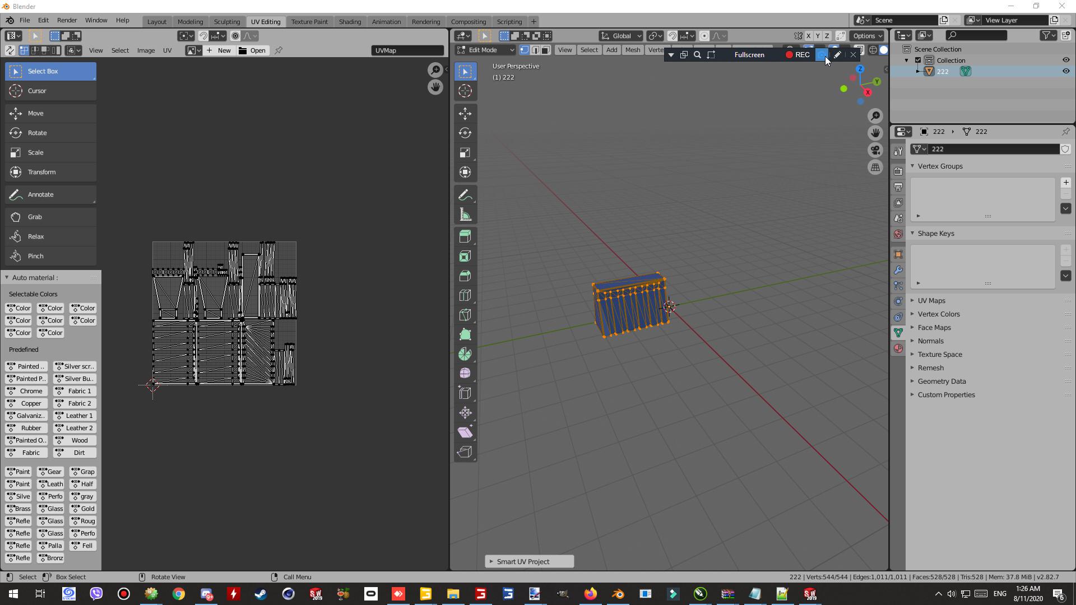Open the Modifier properties wrench tab
This screenshot has width=1076, height=605.
(x=898, y=270)
